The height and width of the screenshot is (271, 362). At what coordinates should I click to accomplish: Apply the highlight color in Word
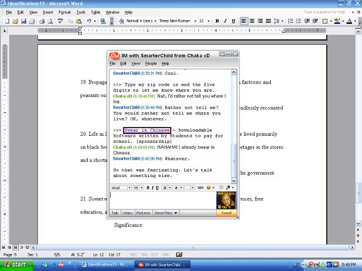coord(337,21)
